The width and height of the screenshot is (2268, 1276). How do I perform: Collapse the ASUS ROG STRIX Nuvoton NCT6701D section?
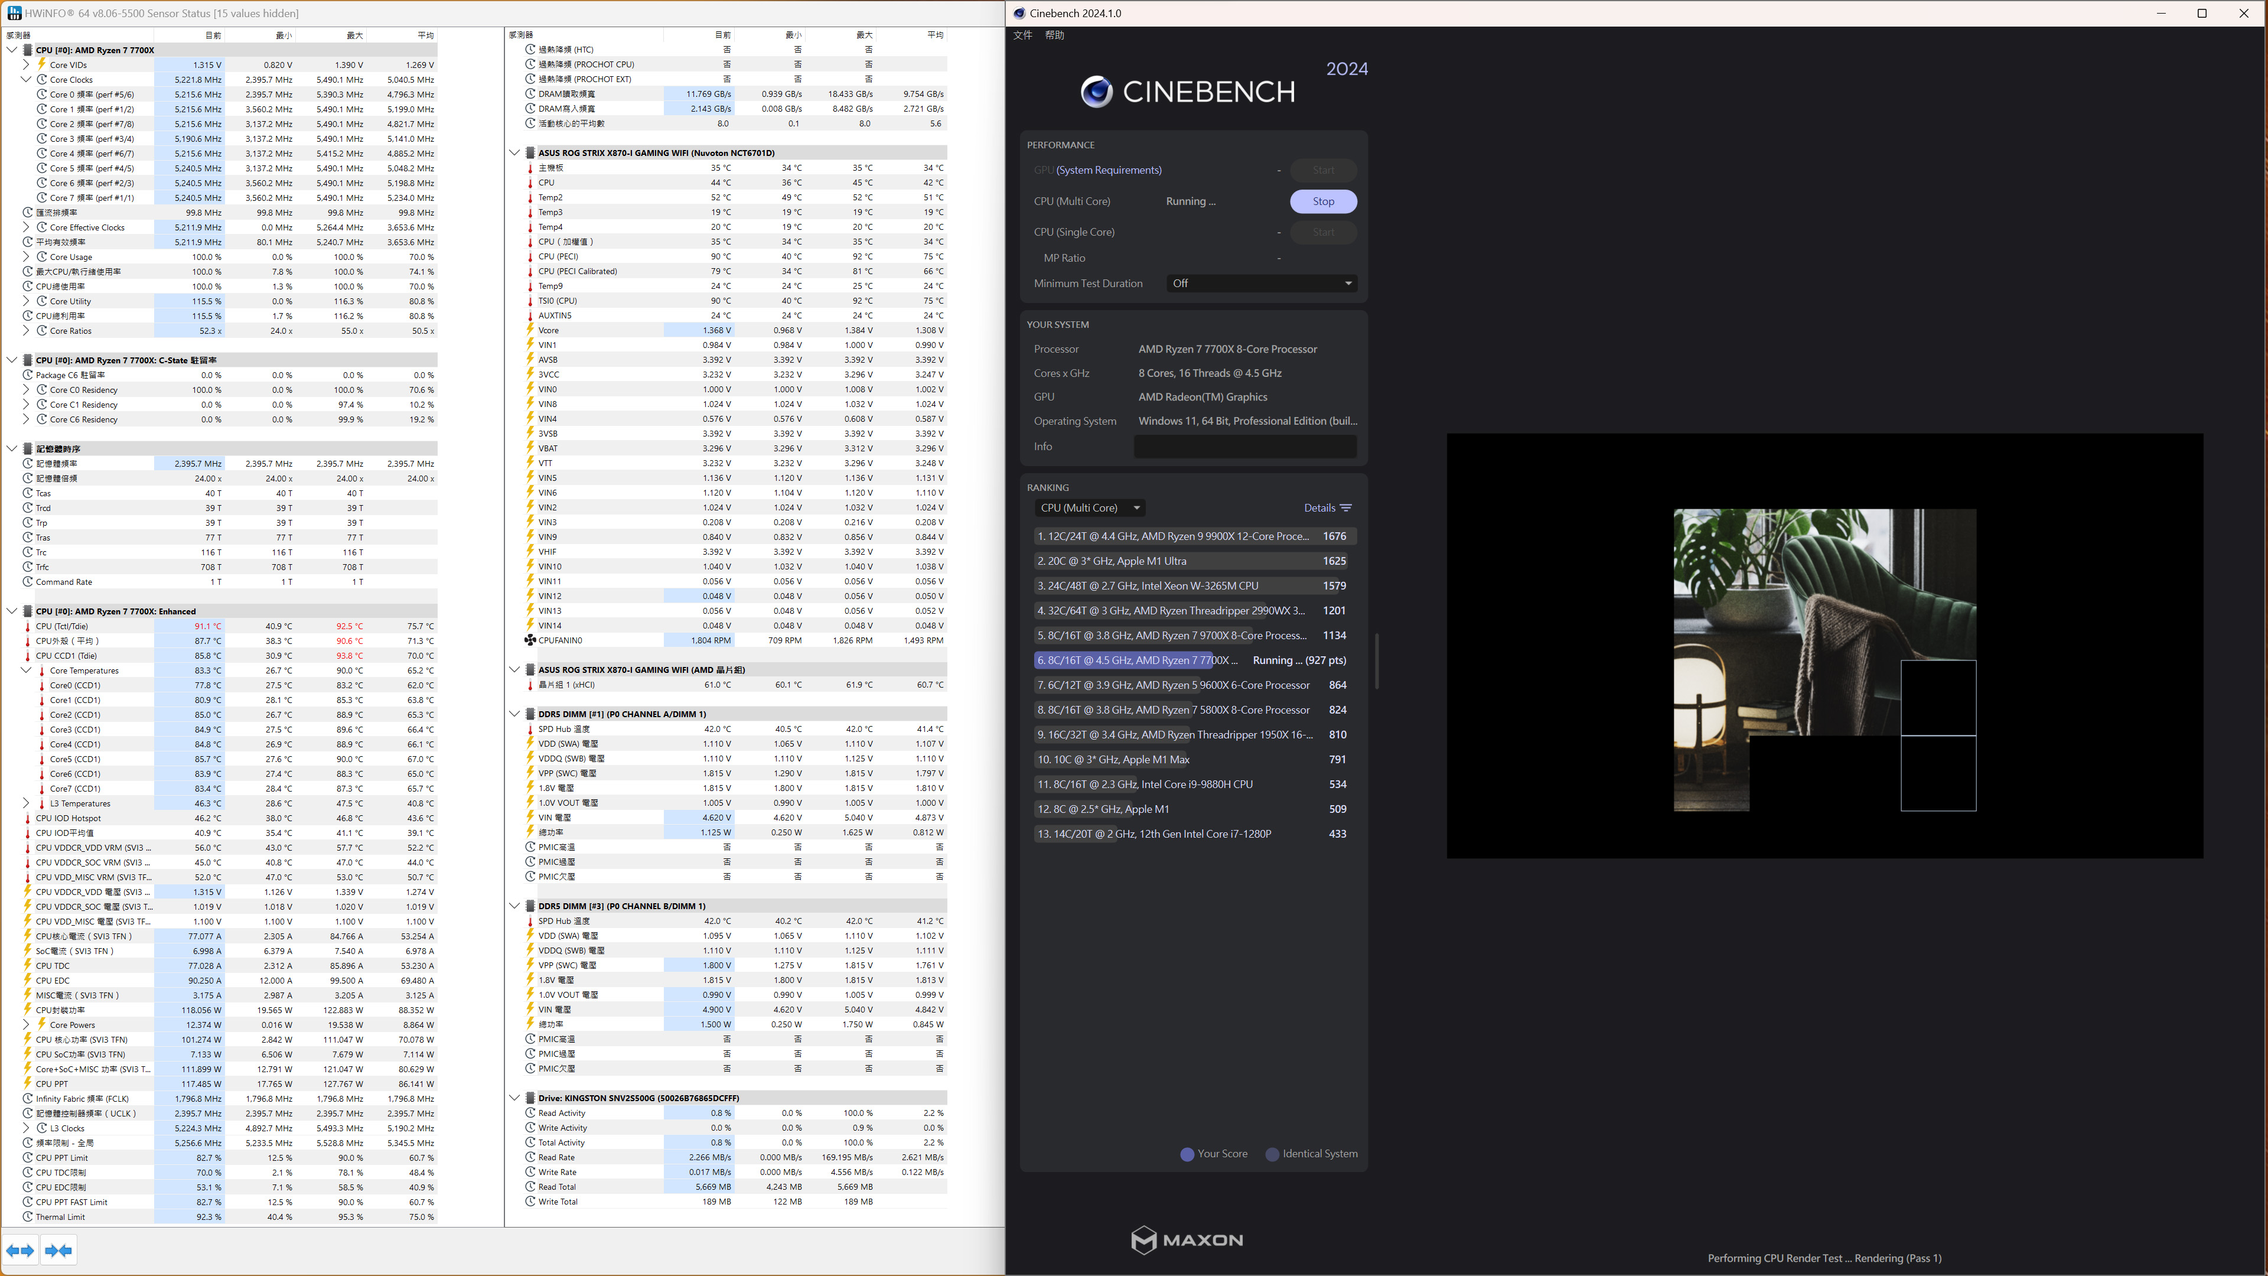514,152
